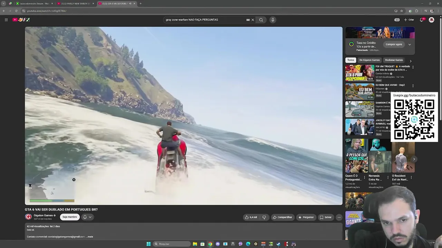
Task: Save the video with Salvar
Action: 326,217
